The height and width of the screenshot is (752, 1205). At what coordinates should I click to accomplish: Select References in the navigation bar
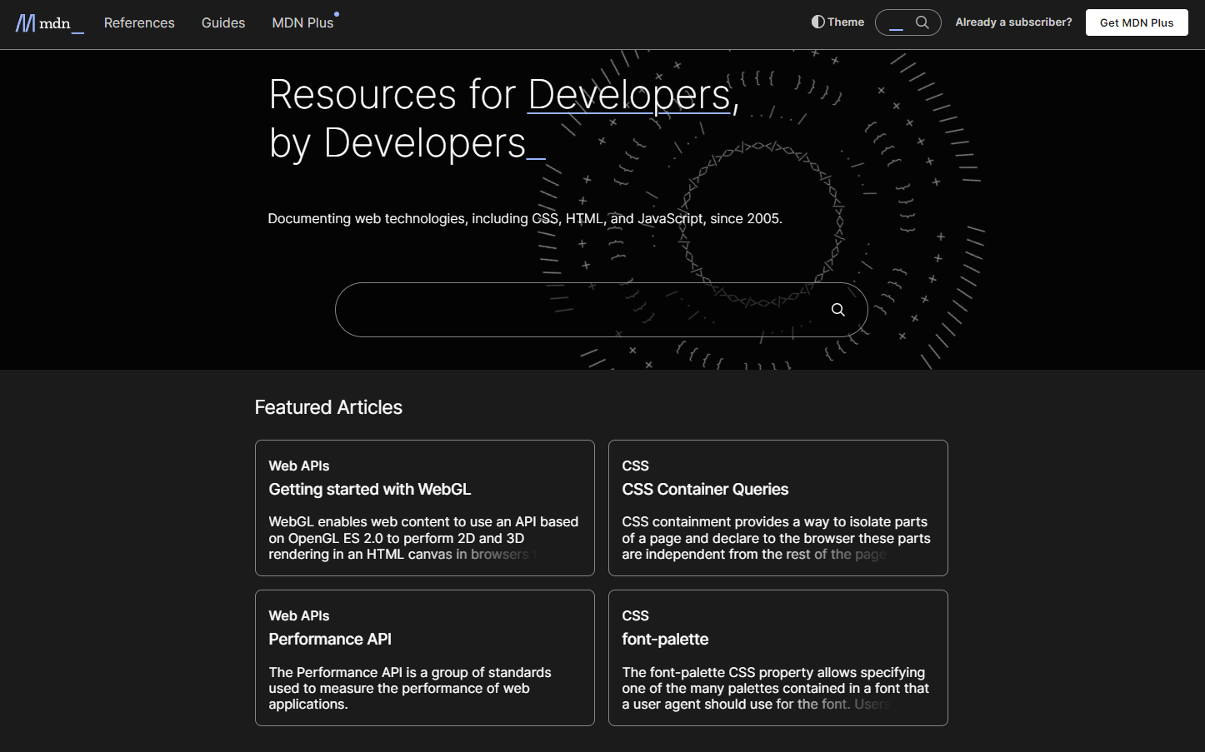(139, 22)
